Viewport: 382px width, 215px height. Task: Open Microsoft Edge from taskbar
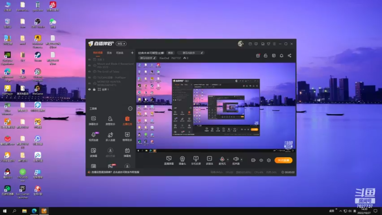pyautogui.click(x=34, y=211)
